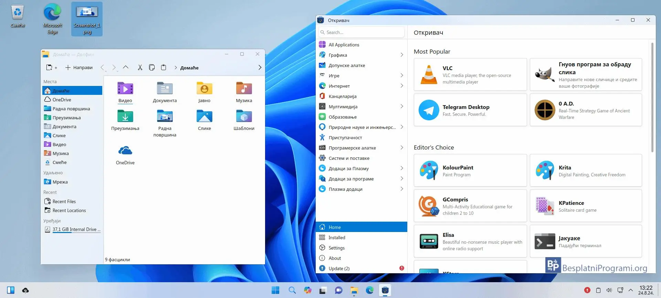
Task: Click the taskbar clock showing 13:22
Action: tap(646, 290)
